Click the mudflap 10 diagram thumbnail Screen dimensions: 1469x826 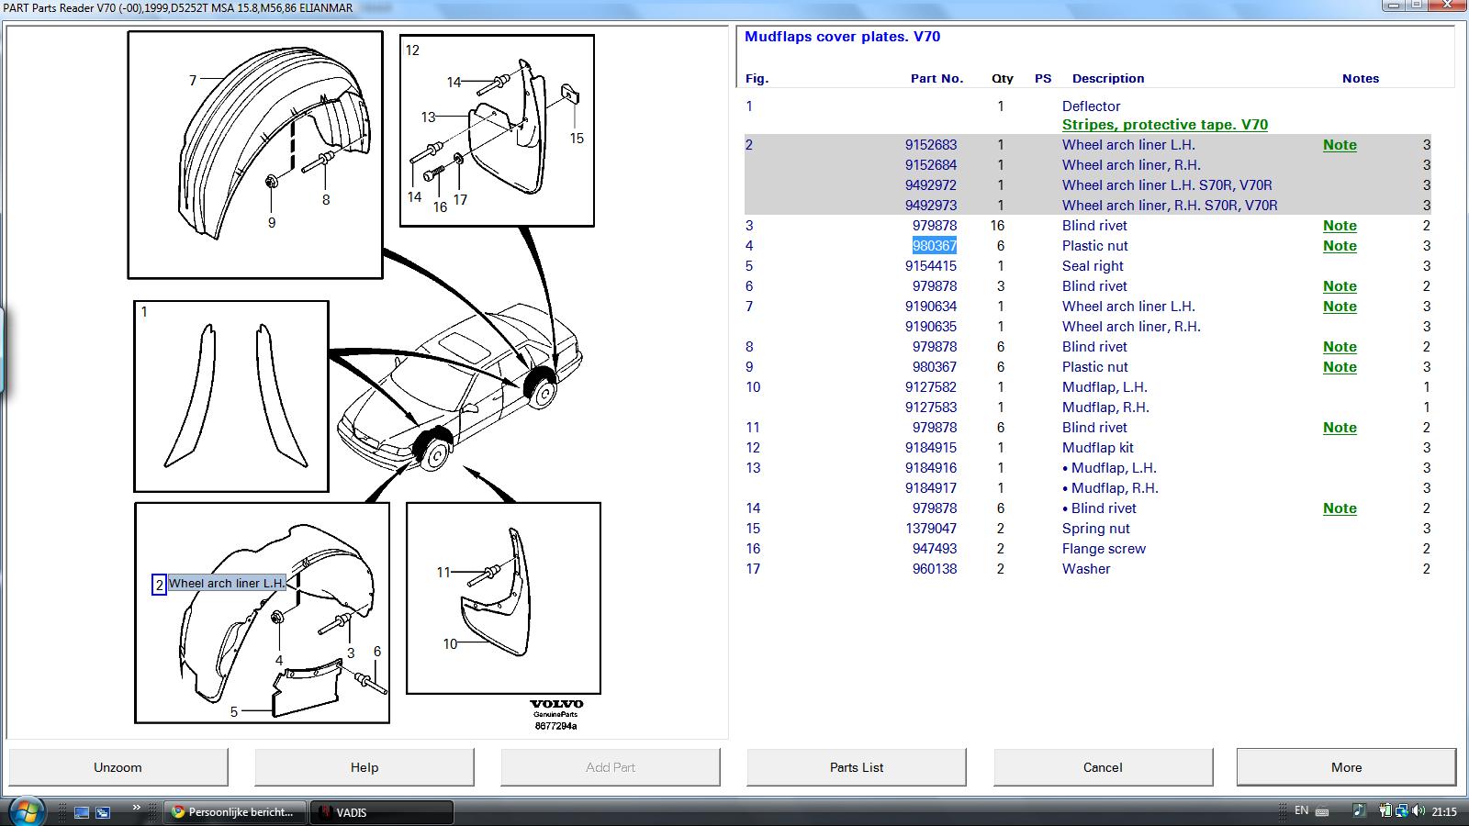[503, 597]
